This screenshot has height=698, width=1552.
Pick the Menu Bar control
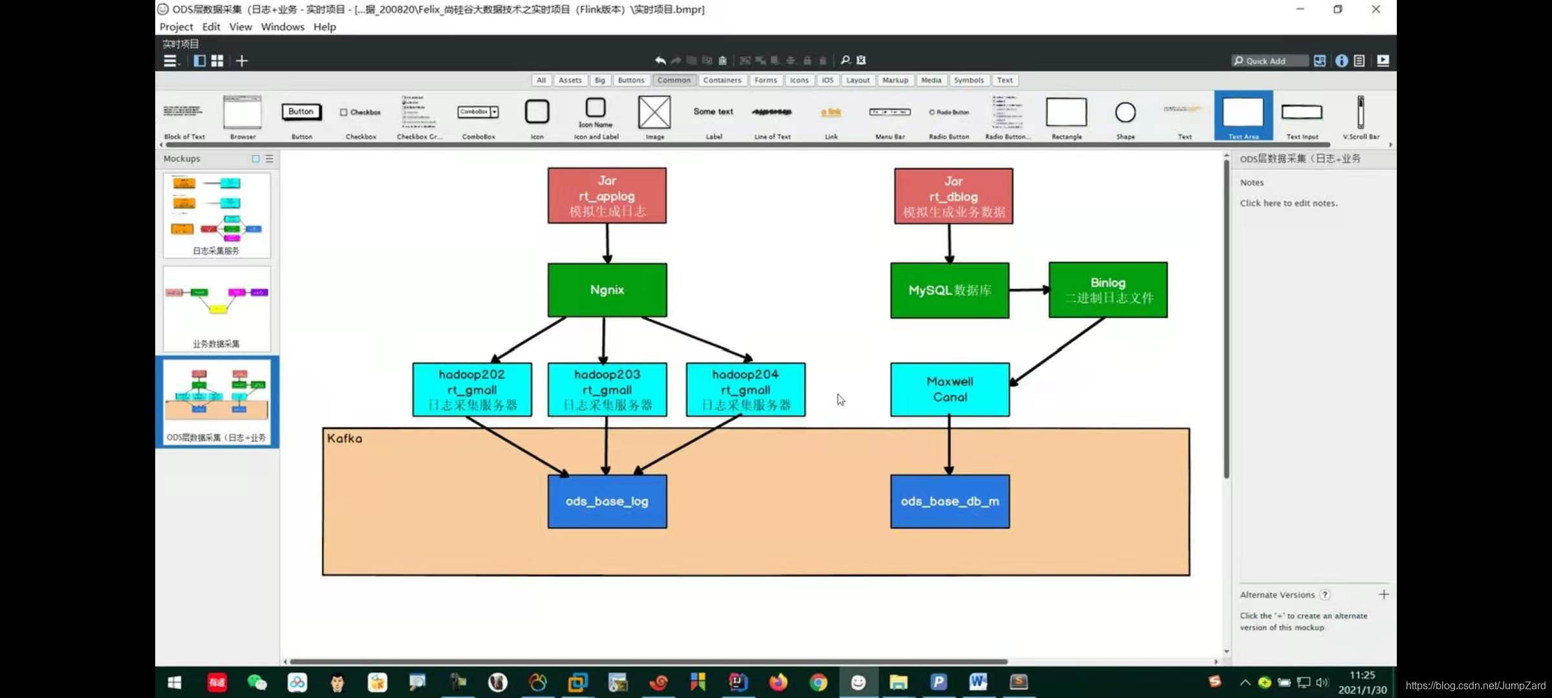(890, 117)
